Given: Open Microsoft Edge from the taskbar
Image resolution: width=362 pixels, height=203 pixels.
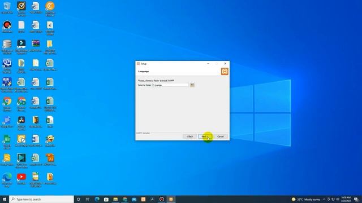Looking at the screenshot, I should tap(97, 199).
